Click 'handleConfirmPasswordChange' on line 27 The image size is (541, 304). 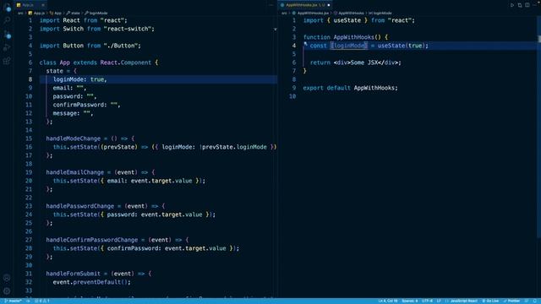tap(92, 240)
